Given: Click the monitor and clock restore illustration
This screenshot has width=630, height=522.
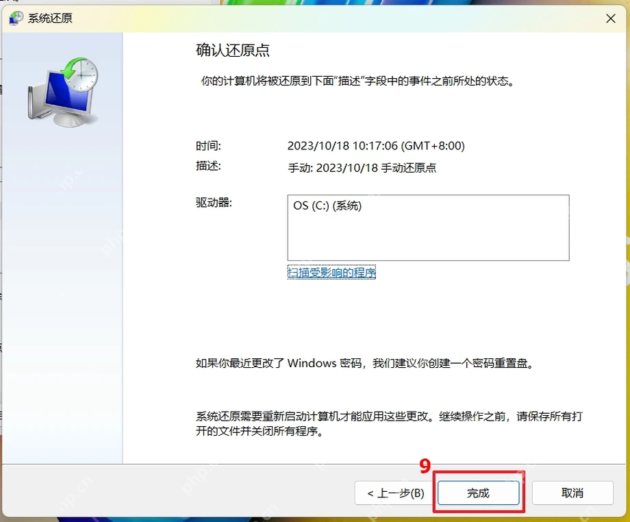Looking at the screenshot, I should tap(63, 92).
